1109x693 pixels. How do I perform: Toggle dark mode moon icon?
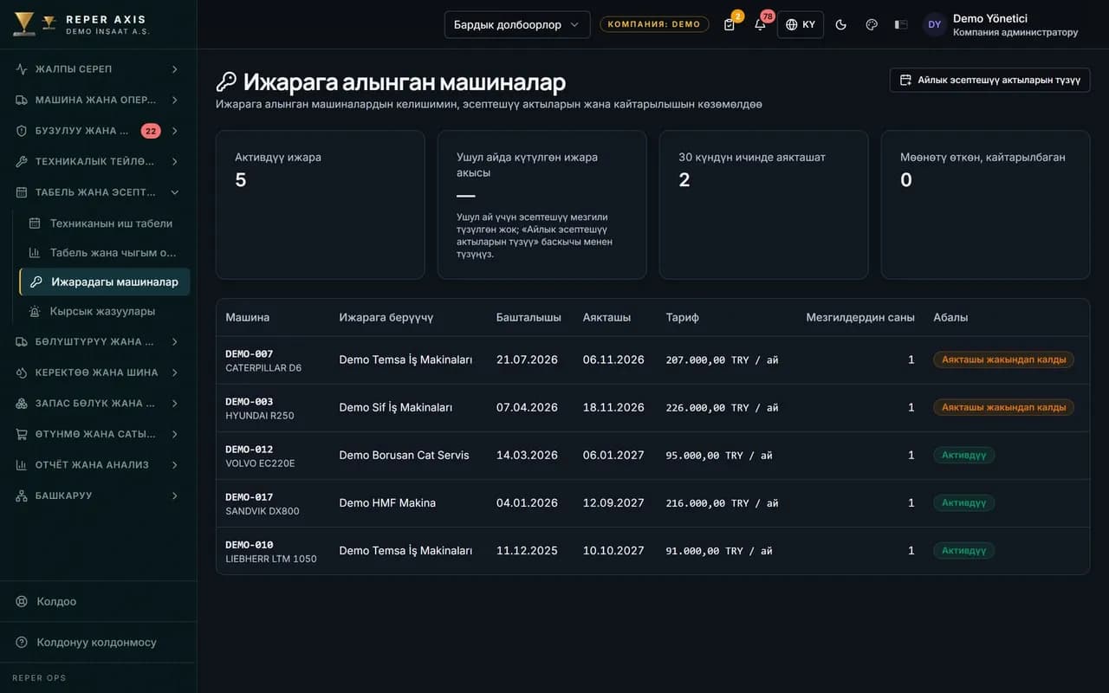click(x=840, y=24)
